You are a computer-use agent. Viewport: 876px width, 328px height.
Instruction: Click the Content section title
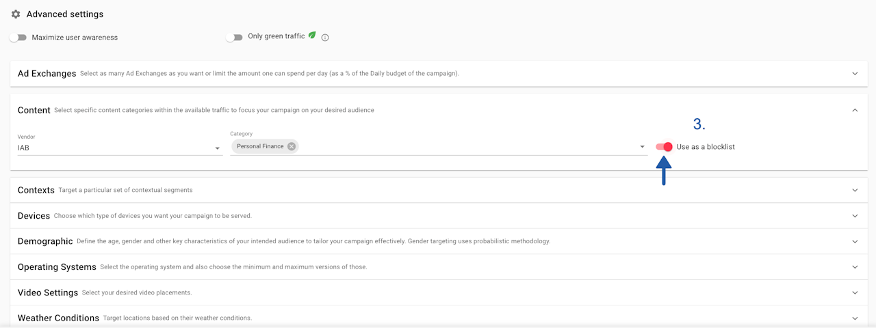coord(34,110)
